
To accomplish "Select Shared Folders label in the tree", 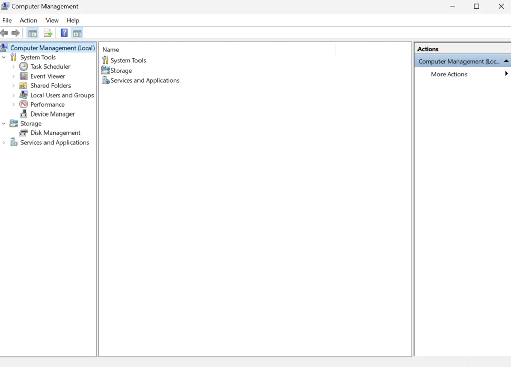I will pos(51,85).
